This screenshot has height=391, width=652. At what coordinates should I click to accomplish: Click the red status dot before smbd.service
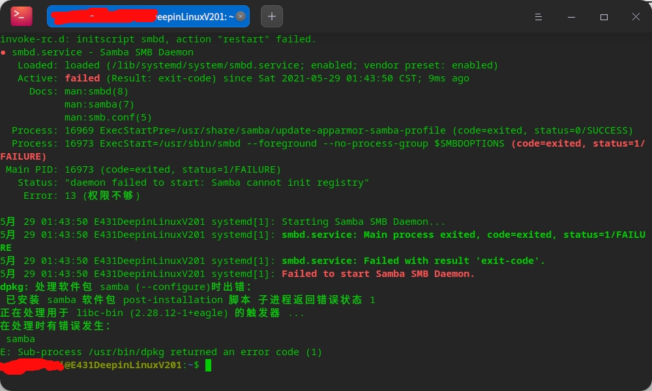3,52
